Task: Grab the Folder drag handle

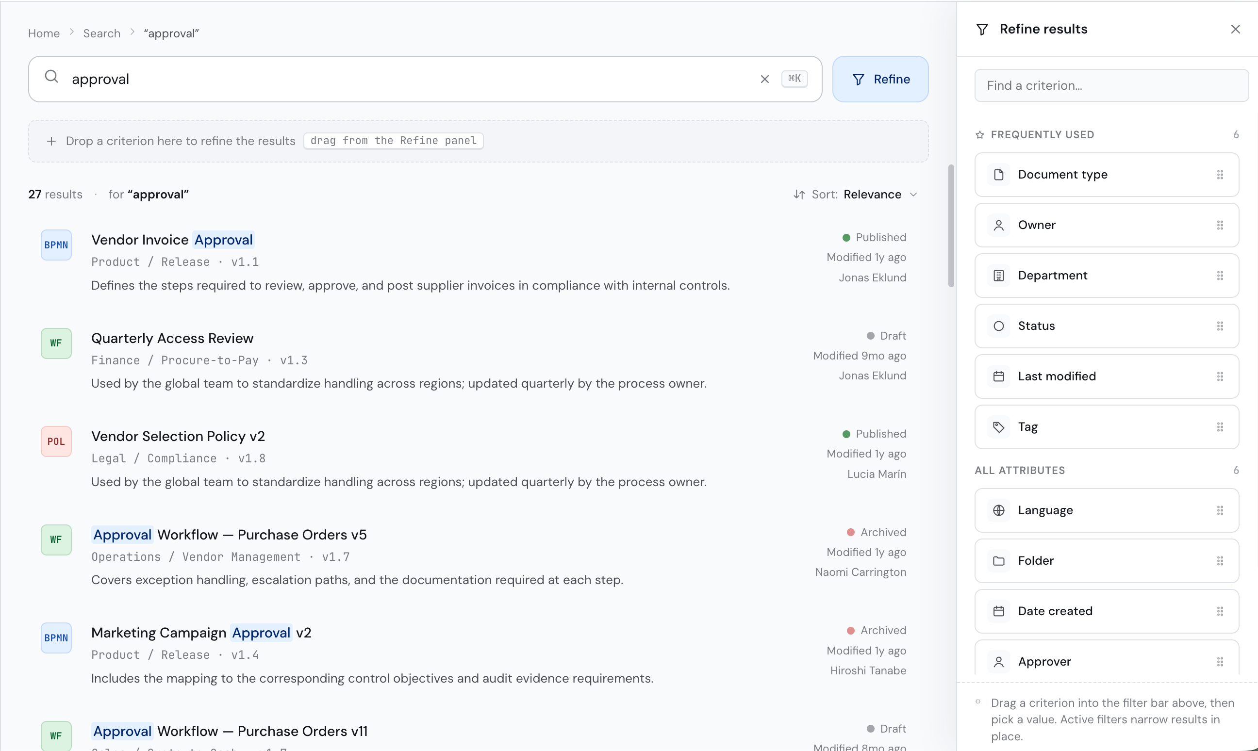Action: pos(1220,561)
